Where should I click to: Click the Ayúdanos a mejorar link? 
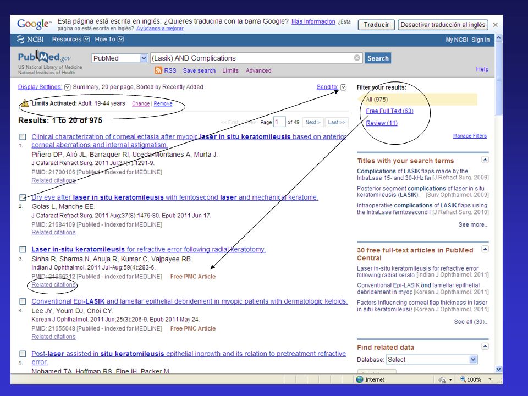click(x=160, y=29)
